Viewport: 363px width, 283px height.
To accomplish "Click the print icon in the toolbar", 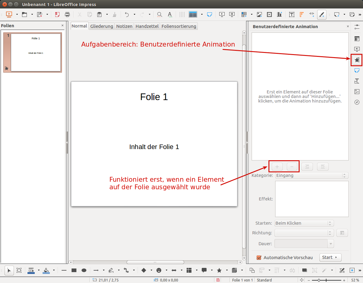I will [67, 15].
